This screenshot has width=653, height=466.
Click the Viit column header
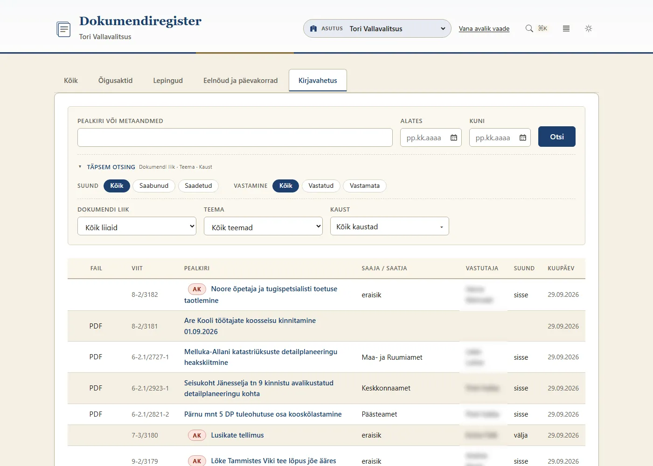pyautogui.click(x=137, y=268)
